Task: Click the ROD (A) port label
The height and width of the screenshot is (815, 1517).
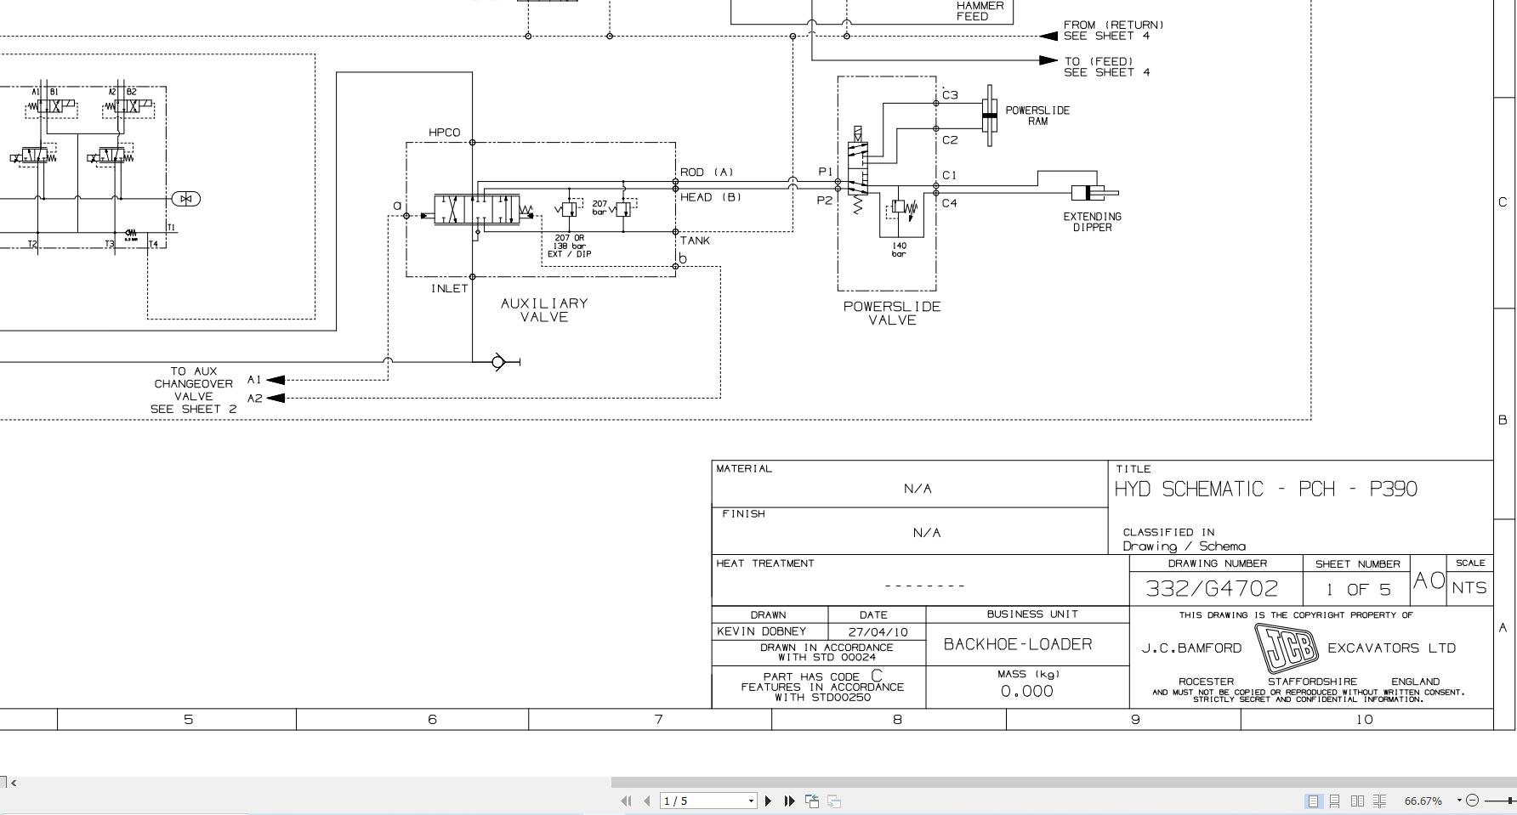Action: [707, 172]
